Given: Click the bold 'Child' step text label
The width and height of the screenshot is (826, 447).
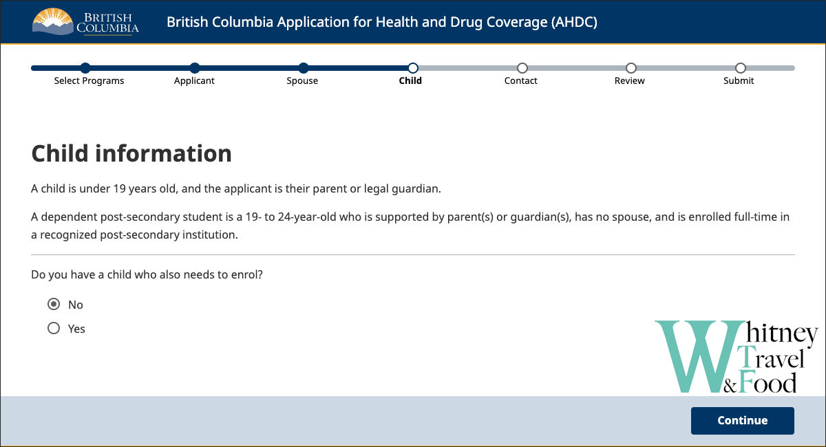Looking at the screenshot, I should point(410,81).
